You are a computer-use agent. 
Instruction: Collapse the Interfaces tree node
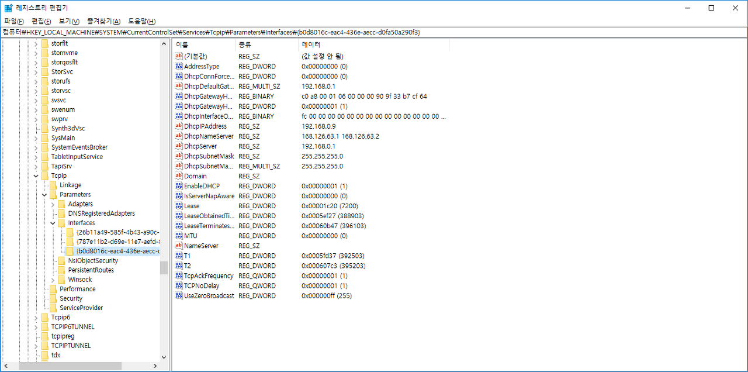coord(53,223)
